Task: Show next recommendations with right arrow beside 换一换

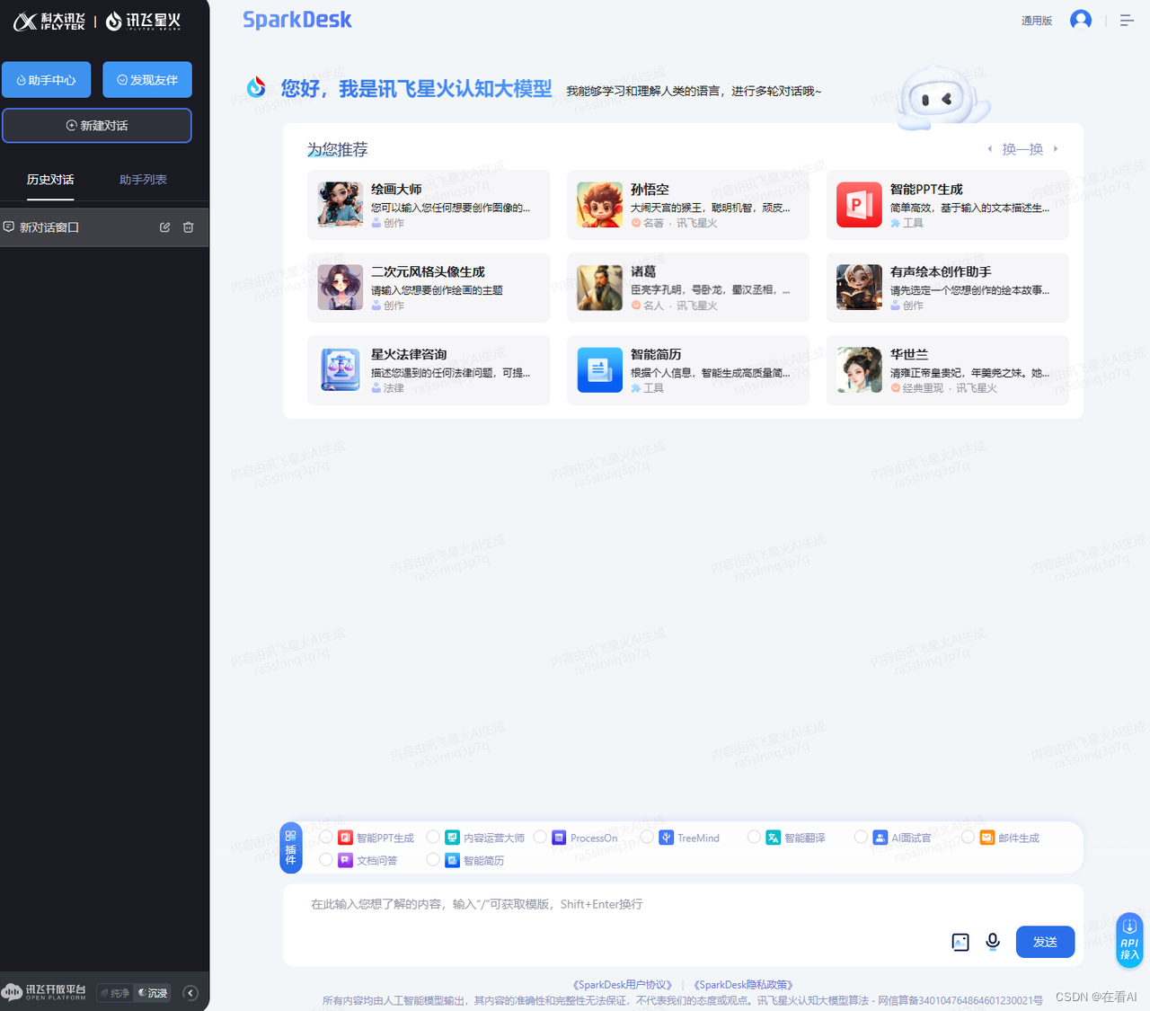Action: click(x=1056, y=149)
